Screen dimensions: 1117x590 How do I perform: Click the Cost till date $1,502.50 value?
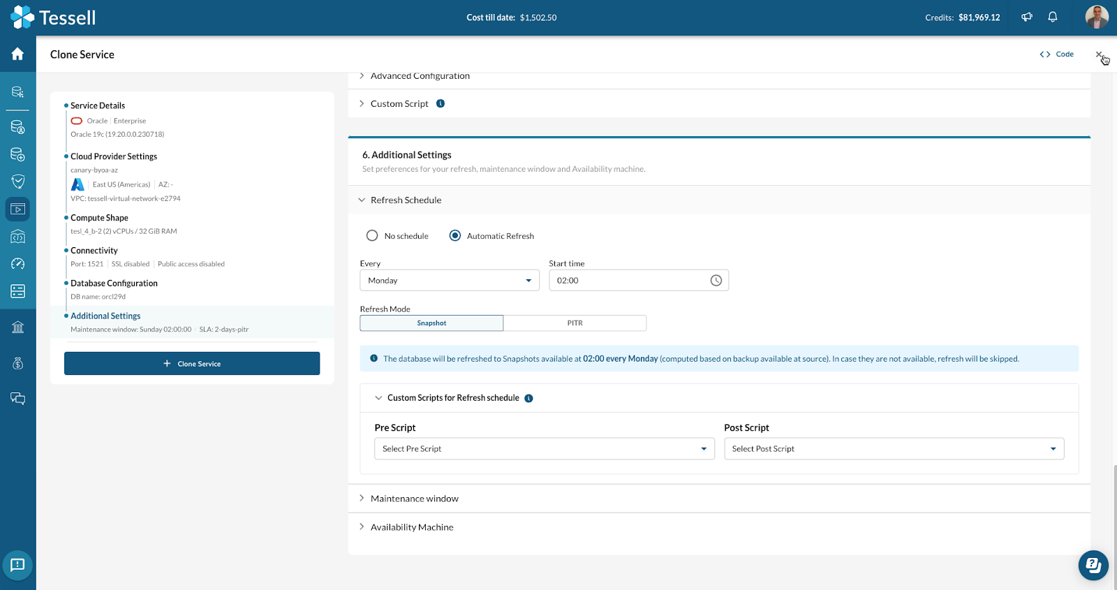tap(538, 17)
